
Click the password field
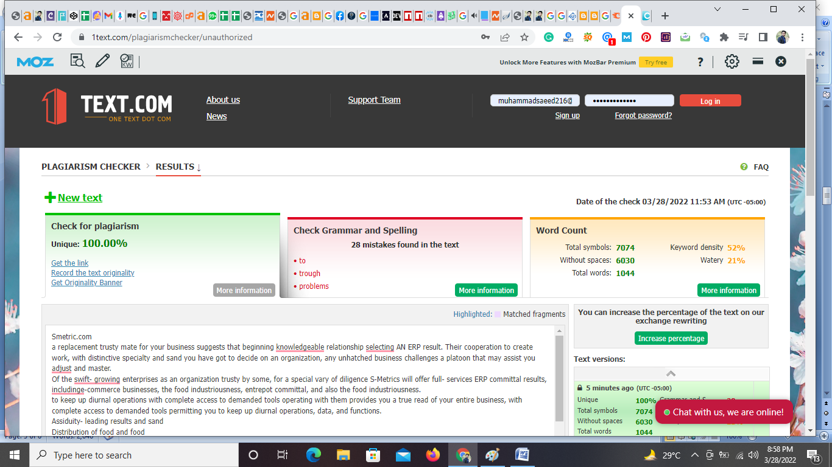pyautogui.click(x=629, y=100)
